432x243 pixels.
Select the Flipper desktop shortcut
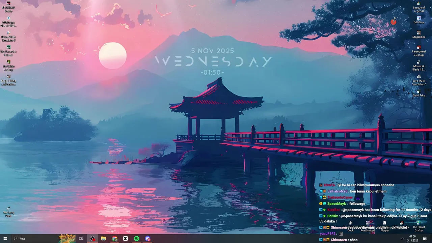(384, 226)
